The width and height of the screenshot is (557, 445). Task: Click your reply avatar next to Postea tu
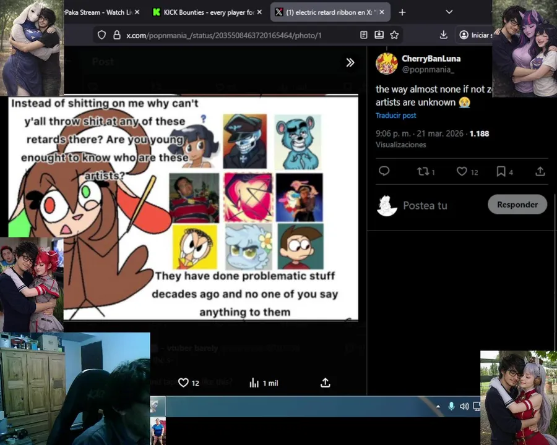[386, 205]
